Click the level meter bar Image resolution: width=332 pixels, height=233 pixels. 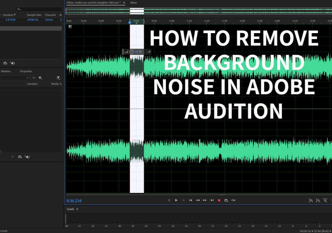(199, 219)
